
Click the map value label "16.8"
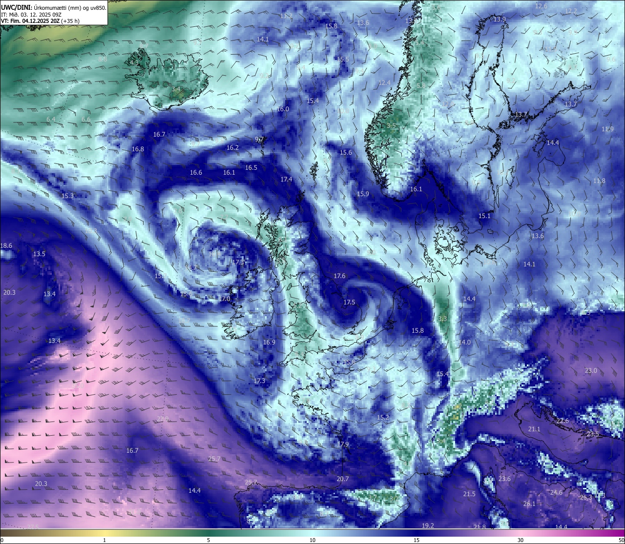point(138,149)
